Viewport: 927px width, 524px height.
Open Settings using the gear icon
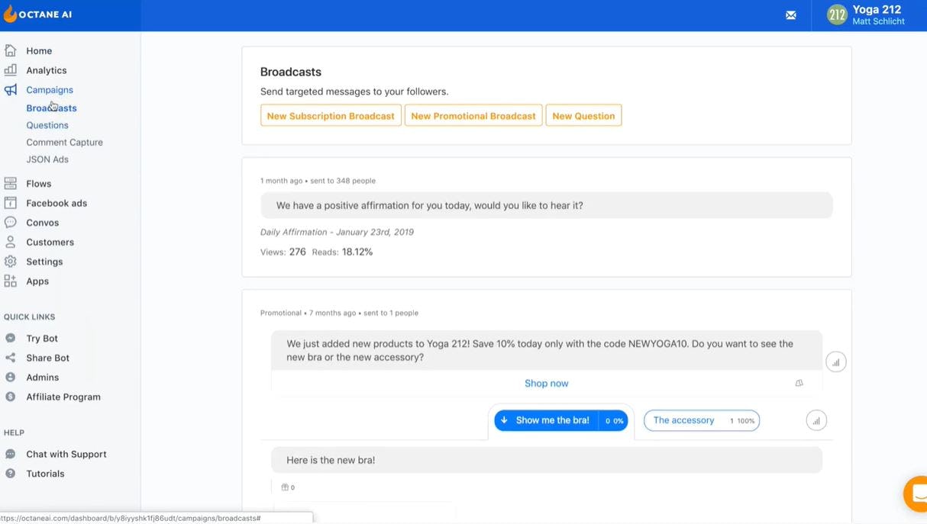tap(11, 261)
